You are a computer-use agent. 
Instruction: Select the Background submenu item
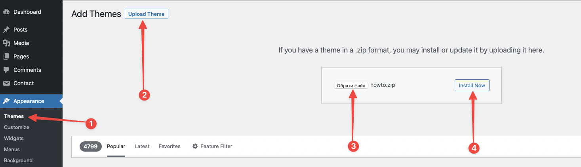click(x=18, y=160)
